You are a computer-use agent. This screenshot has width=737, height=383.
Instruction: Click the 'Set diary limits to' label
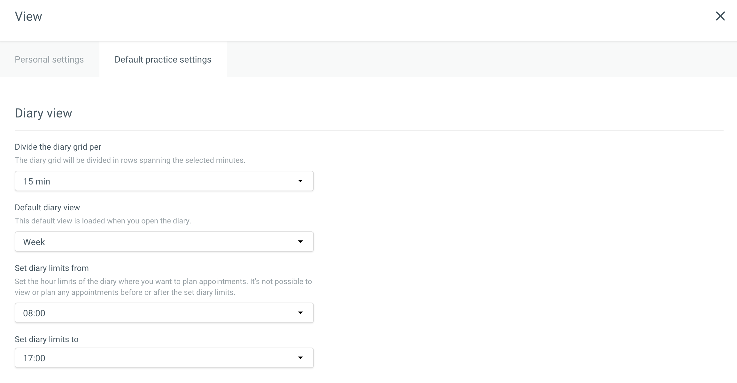click(47, 339)
